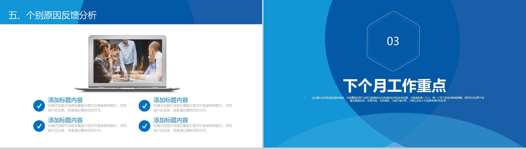Select the bottom-right 添加标题内容 heading

pos(171,120)
